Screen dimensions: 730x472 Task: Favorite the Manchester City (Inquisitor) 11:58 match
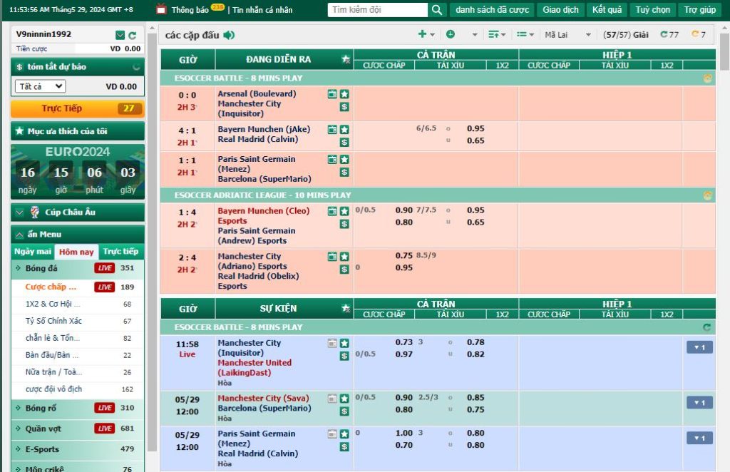(x=344, y=343)
